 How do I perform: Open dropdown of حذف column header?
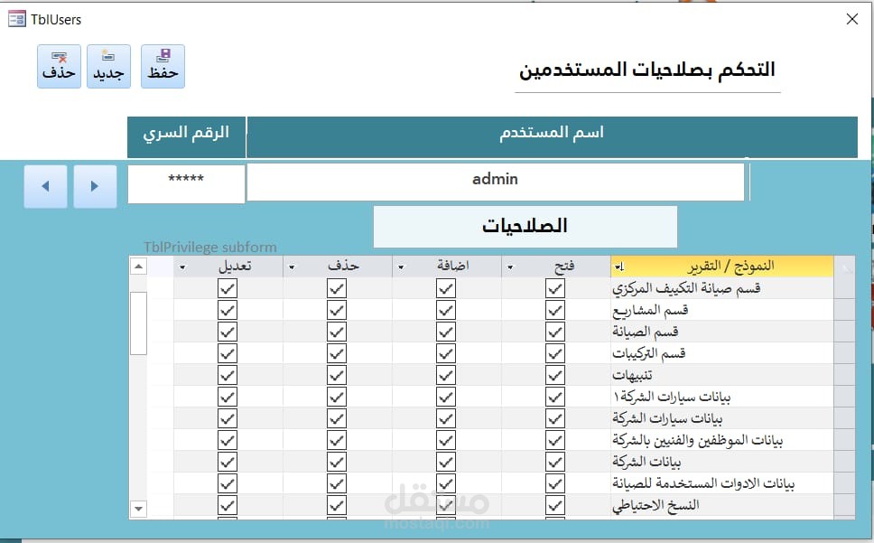click(292, 267)
